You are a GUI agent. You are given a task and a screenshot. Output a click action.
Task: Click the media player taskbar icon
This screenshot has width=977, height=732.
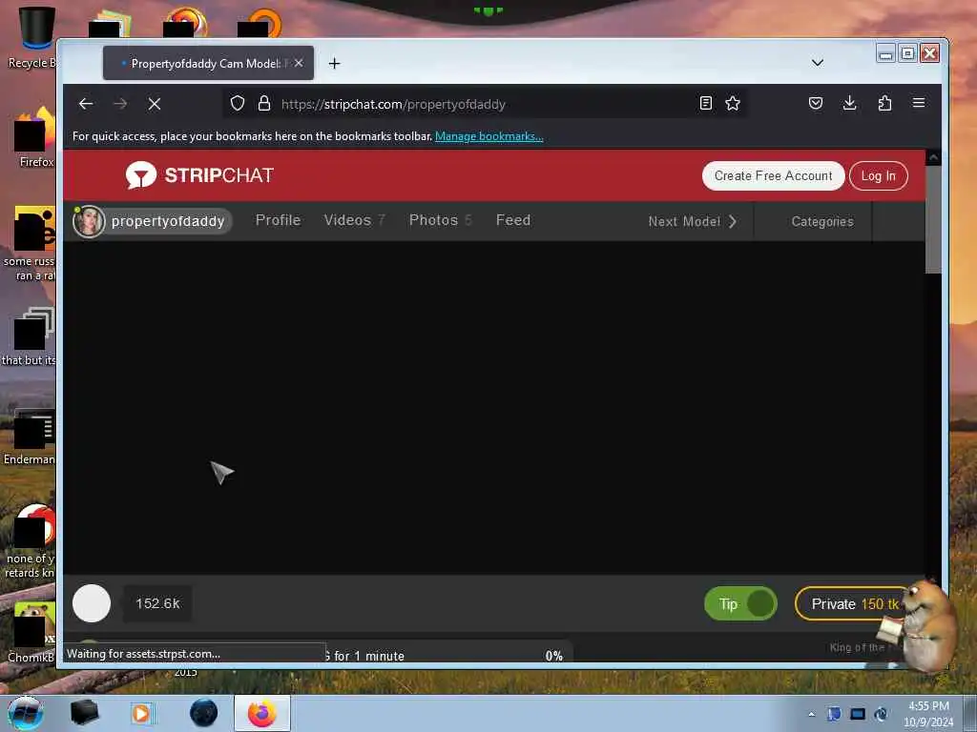pos(142,713)
